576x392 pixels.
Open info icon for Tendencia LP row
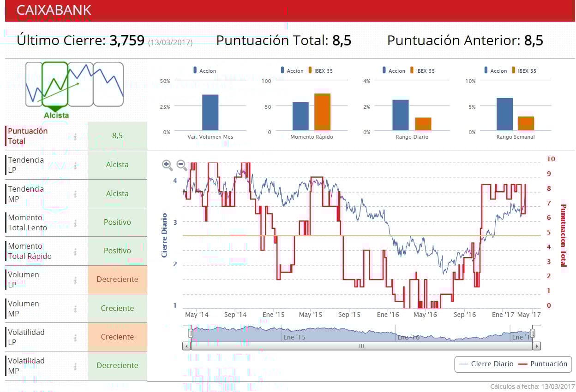[x=75, y=165]
